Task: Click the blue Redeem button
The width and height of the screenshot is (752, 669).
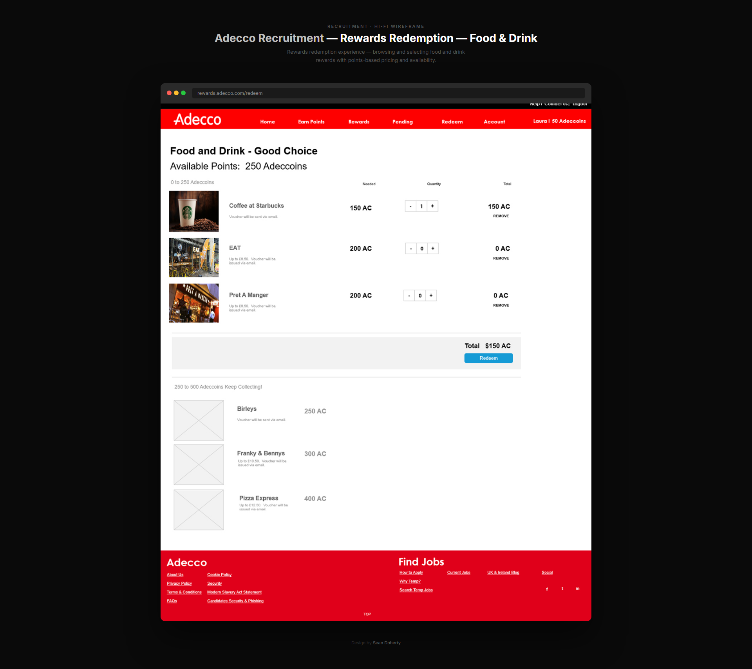Action: pos(488,358)
